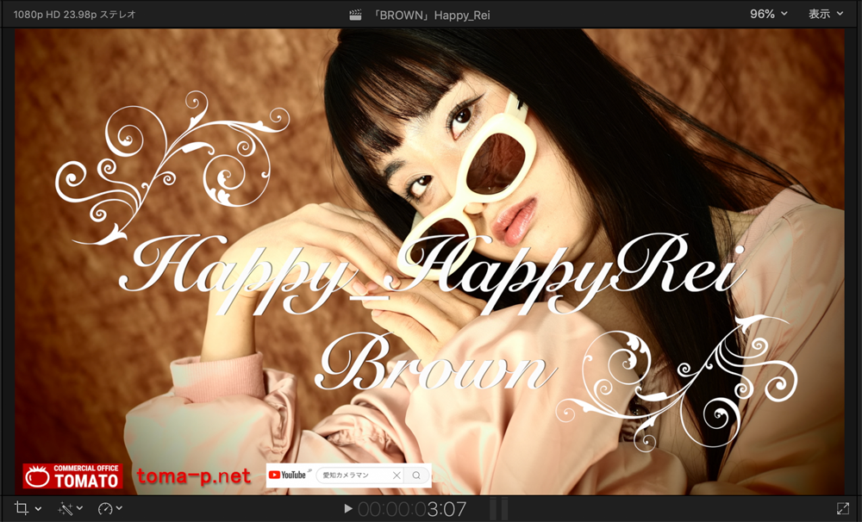
Task: Expand the crop tool chevron menu
Action: point(38,509)
